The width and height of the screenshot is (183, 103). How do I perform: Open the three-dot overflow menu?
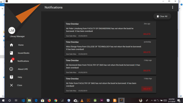pos(173,7)
